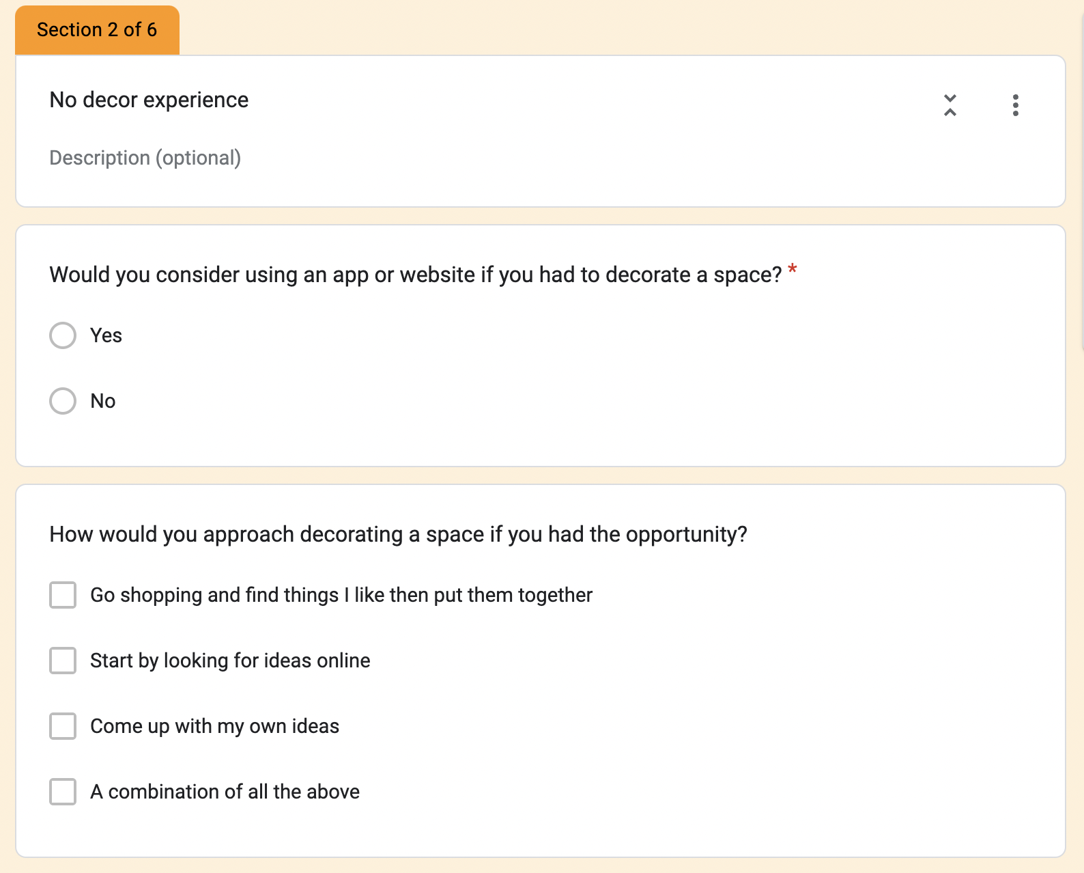Click the 'Go shopping and find things' label
The height and width of the screenshot is (873, 1084).
coord(341,595)
